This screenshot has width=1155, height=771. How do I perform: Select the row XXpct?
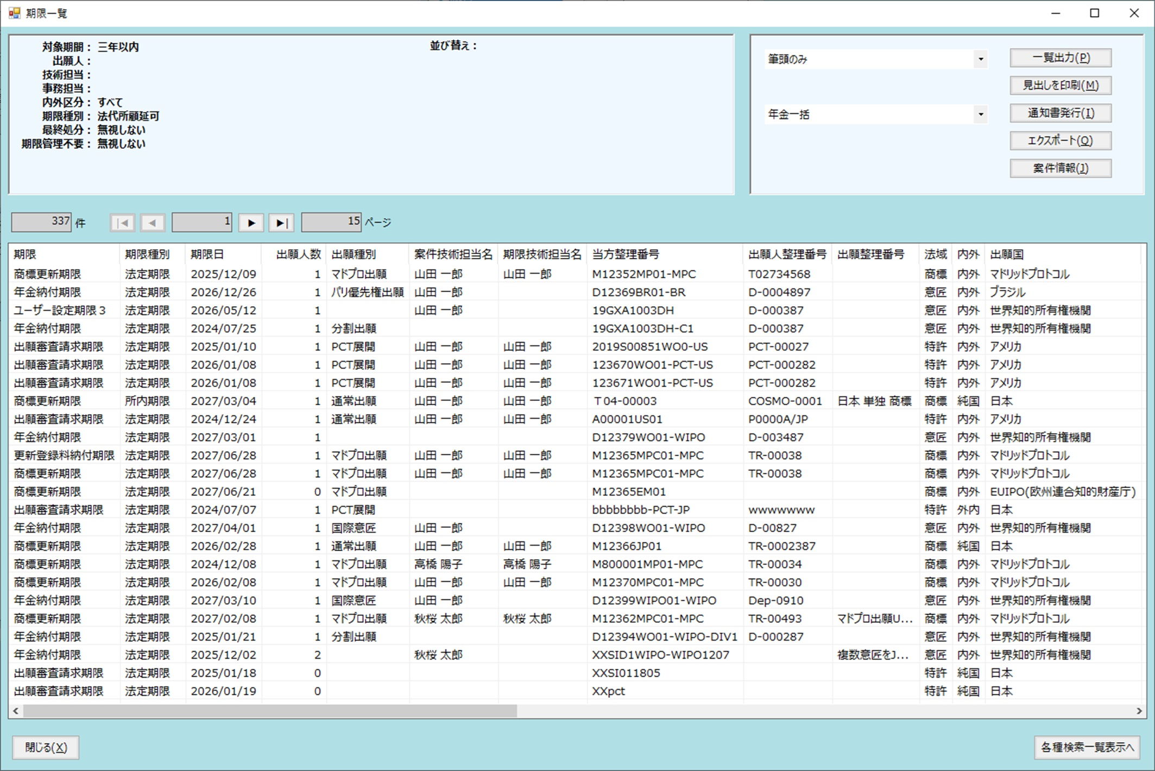point(576,691)
